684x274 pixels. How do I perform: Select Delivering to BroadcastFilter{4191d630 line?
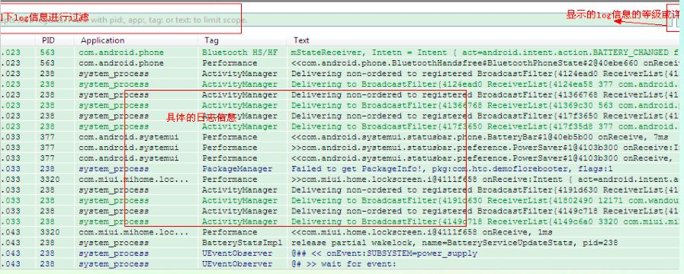pyautogui.click(x=485, y=200)
